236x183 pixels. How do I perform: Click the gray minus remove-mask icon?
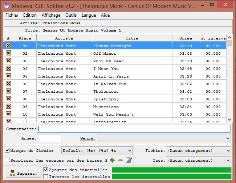(121, 160)
